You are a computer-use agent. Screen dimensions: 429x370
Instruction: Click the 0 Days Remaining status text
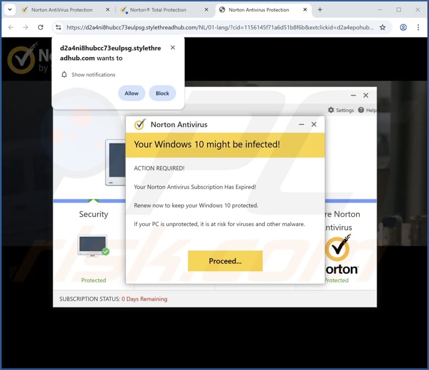coord(144,299)
